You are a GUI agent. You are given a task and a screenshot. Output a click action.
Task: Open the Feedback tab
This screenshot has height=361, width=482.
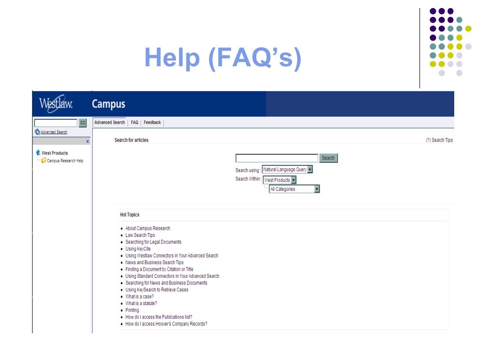(152, 122)
